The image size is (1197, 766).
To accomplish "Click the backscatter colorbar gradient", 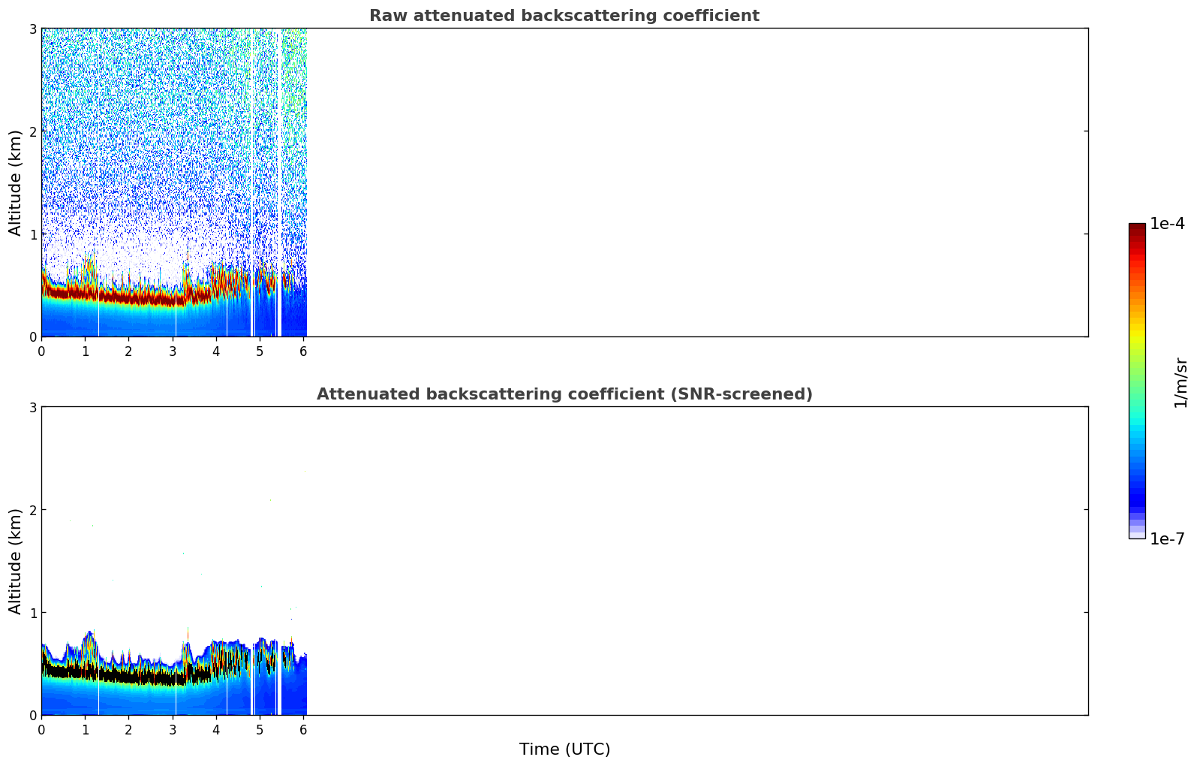I will (x=1137, y=381).
